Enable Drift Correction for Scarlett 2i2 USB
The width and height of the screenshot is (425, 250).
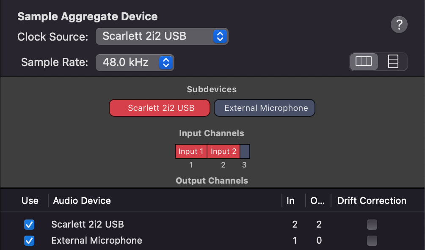(x=372, y=224)
